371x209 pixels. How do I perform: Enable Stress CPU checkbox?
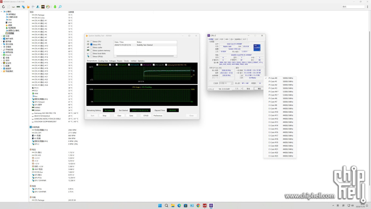tap(91, 41)
